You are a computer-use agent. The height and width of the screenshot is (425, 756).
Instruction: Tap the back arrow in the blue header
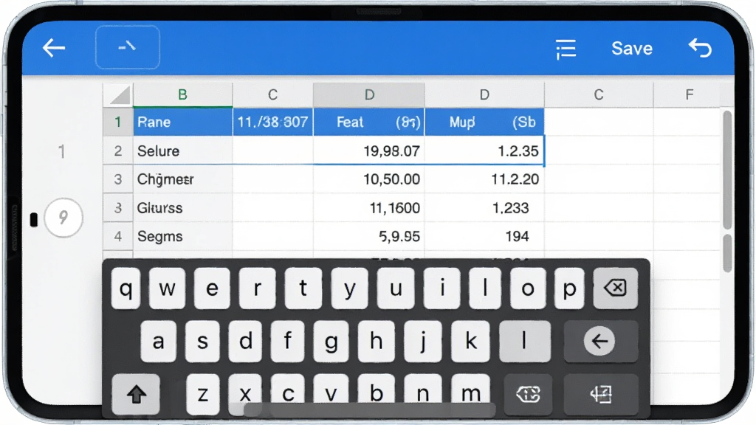(53, 48)
